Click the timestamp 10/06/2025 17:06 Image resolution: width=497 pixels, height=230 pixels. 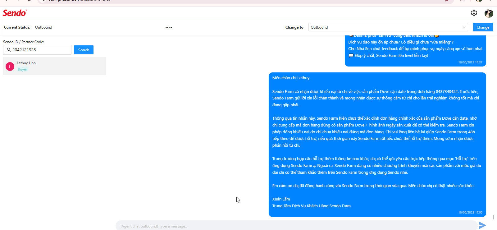tap(470, 213)
